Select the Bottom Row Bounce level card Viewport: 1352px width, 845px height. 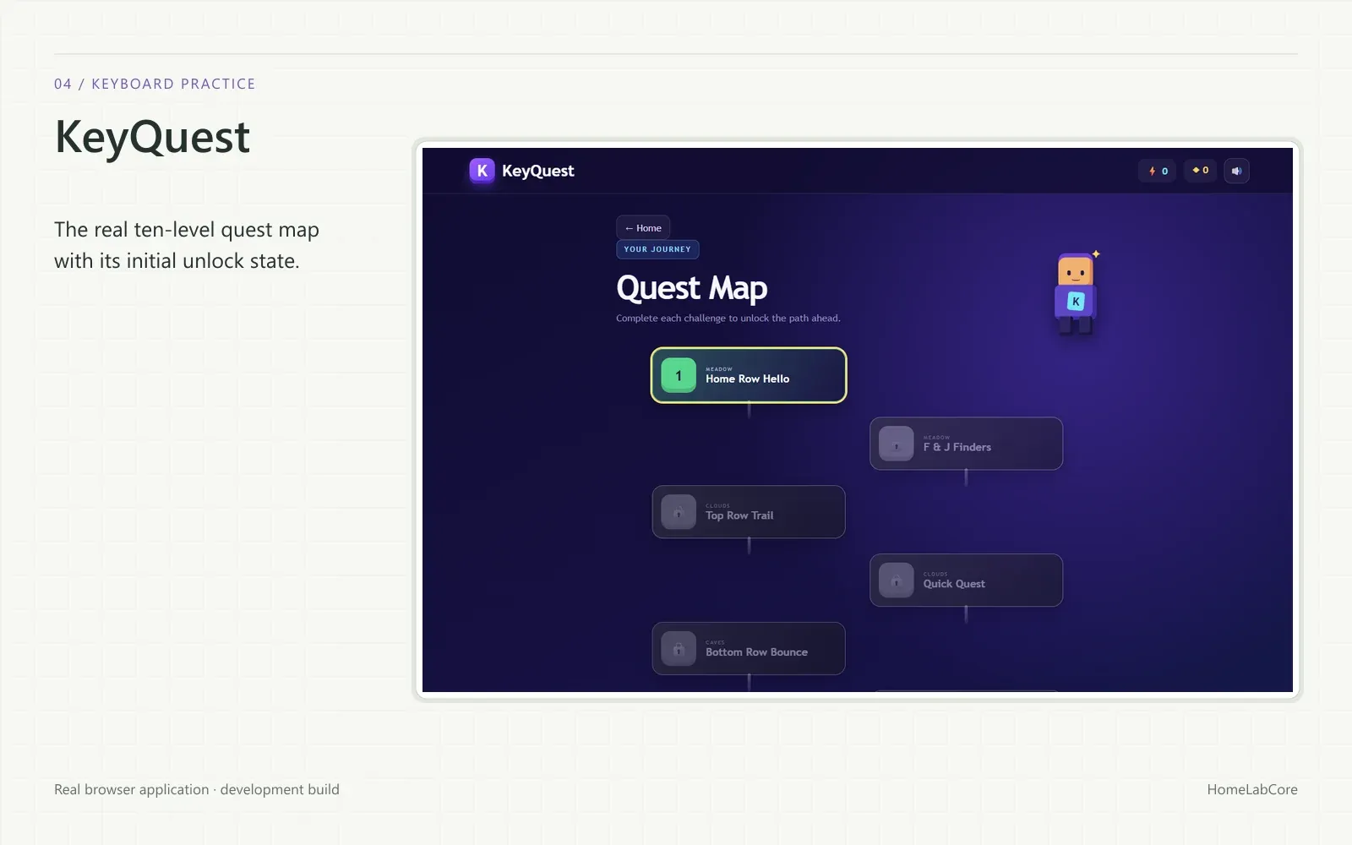749,649
